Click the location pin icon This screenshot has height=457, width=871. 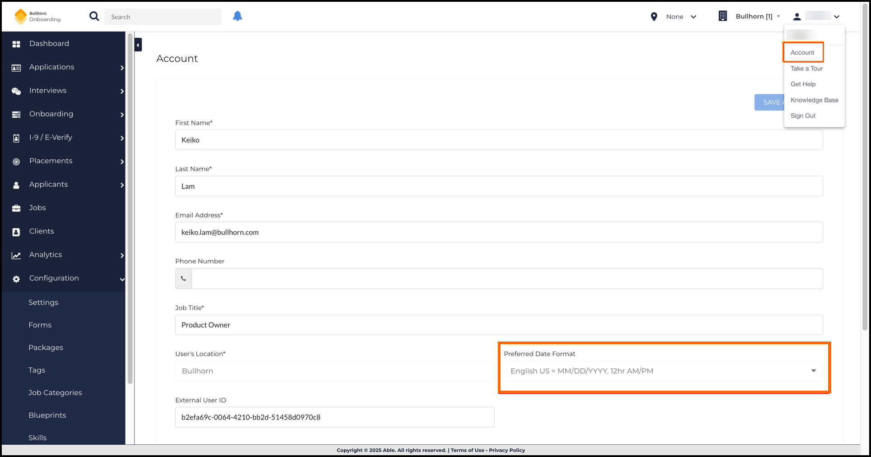[x=654, y=17]
